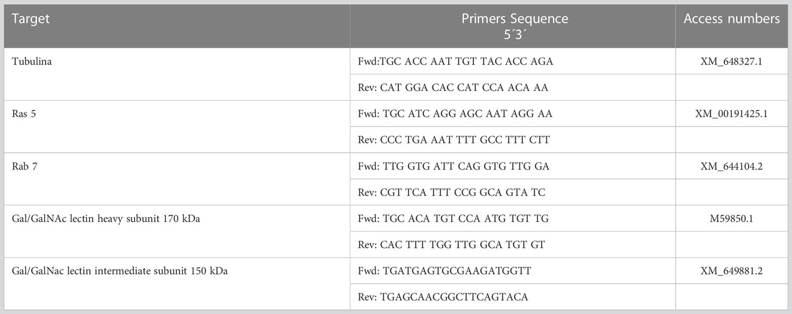Click the Primers Sequence column header
Image resolution: width=792 pixels, height=314 pixels.
(x=514, y=25)
